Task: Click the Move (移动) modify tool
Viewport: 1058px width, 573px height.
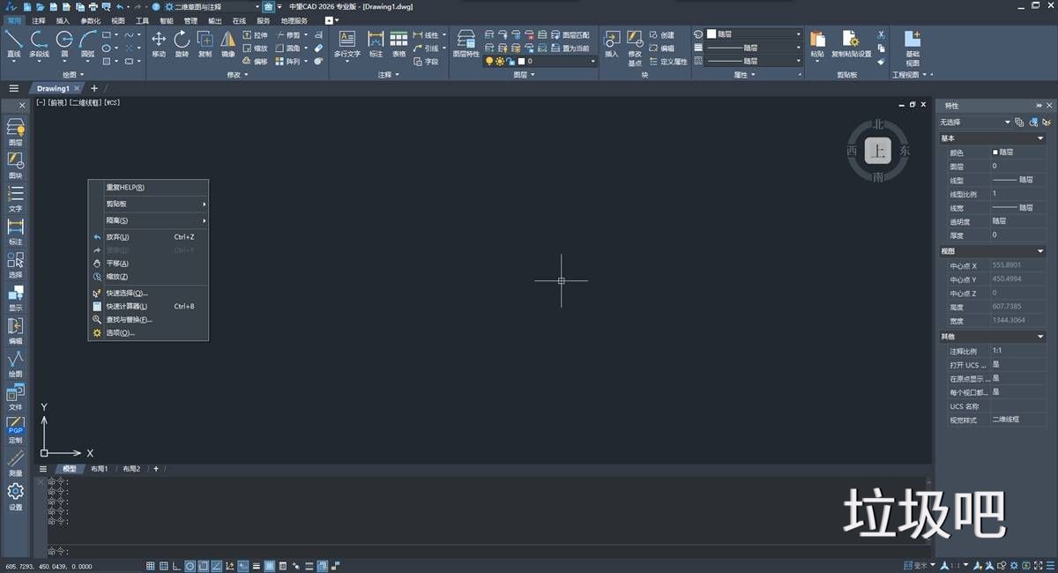Action: (159, 41)
